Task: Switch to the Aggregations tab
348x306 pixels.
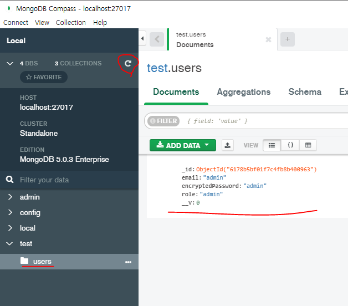Action: point(244,91)
